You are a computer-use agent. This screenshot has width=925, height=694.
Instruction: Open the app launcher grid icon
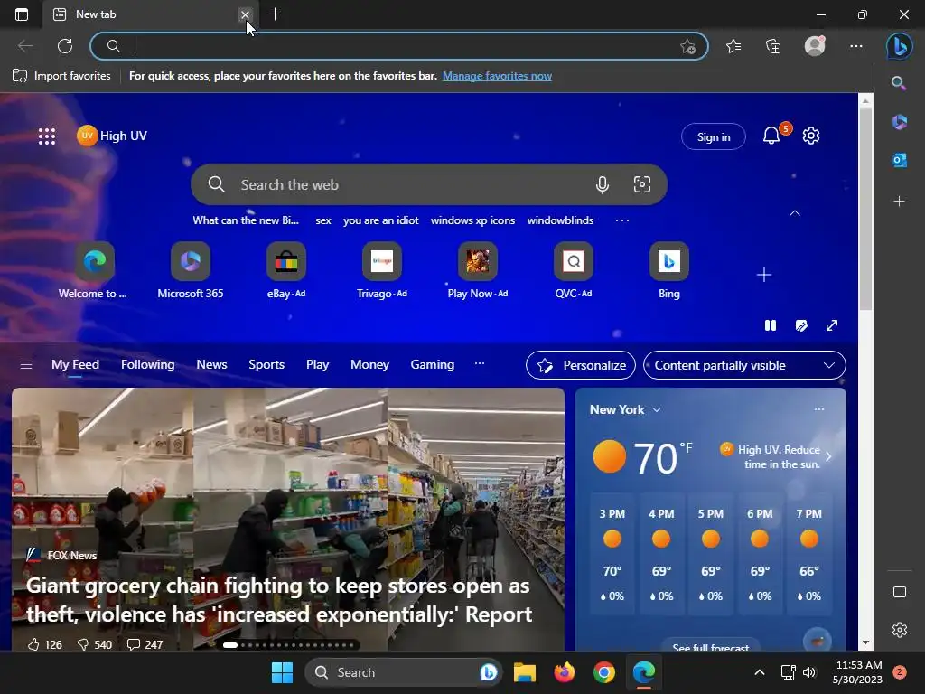tap(47, 136)
